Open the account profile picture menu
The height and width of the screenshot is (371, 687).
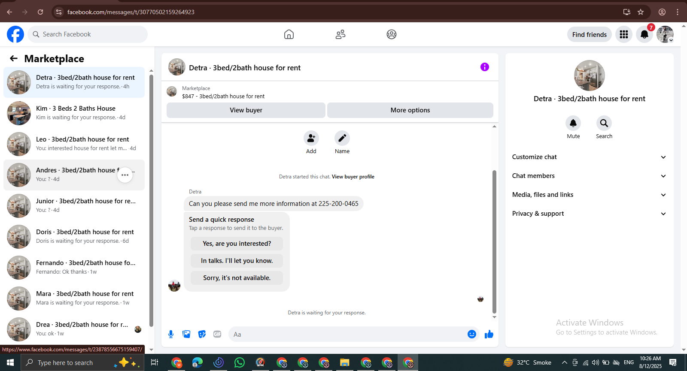coord(665,34)
